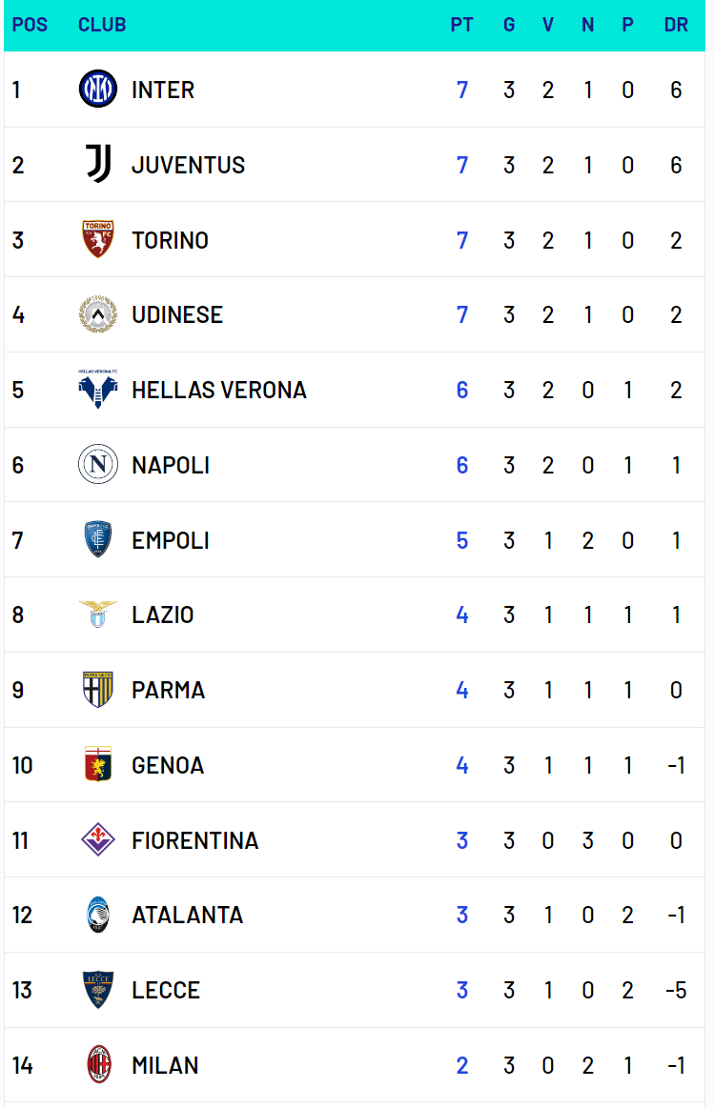714x1108 pixels.
Task: Click the Parma club crest
Action: (97, 690)
